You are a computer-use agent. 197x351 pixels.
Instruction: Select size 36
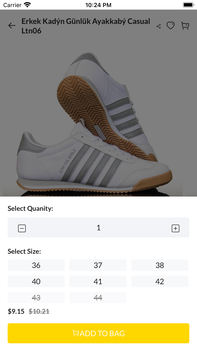click(36, 265)
